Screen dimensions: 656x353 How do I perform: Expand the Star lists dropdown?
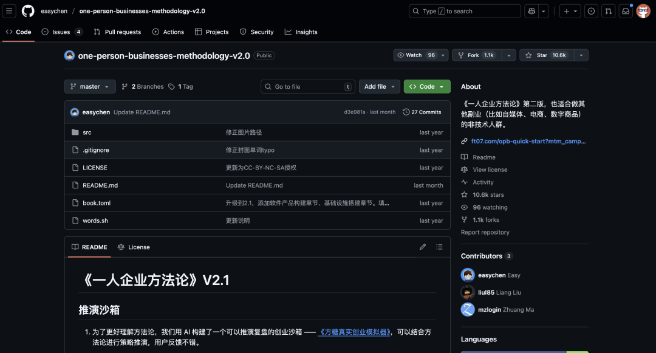pos(581,55)
